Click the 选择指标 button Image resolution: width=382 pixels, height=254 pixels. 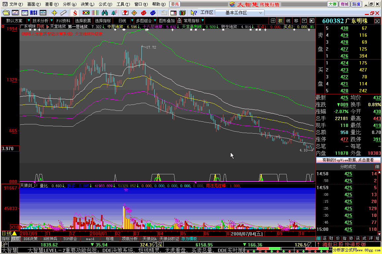(x=103, y=21)
